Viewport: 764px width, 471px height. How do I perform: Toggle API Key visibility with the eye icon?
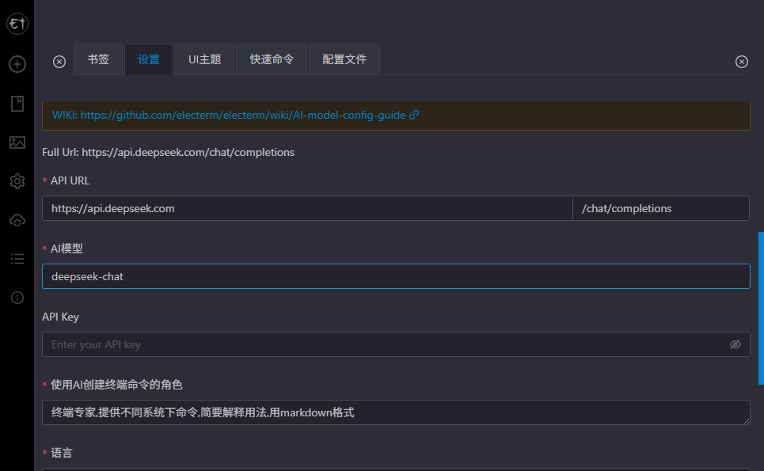735,344
